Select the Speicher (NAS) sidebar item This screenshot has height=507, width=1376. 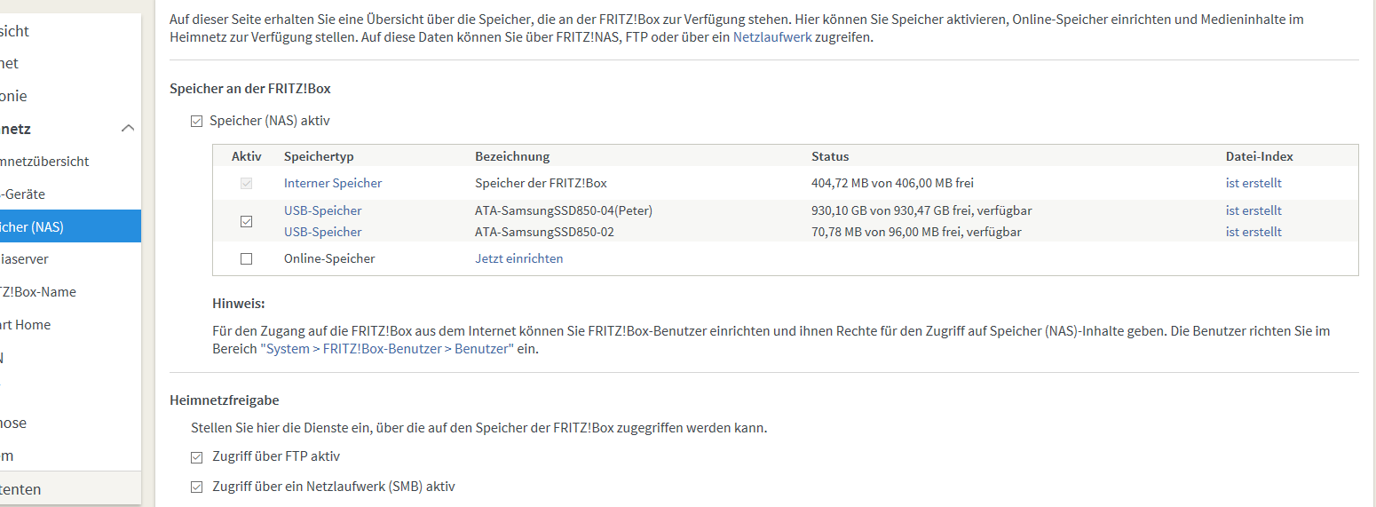(70, 226)
